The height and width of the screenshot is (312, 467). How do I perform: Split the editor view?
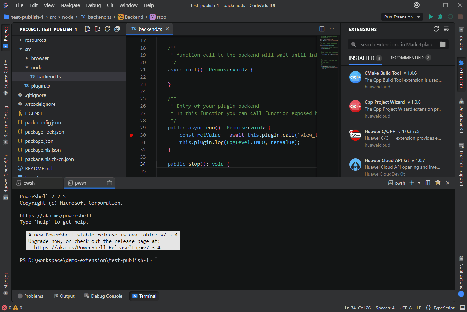tap(322, 29)
